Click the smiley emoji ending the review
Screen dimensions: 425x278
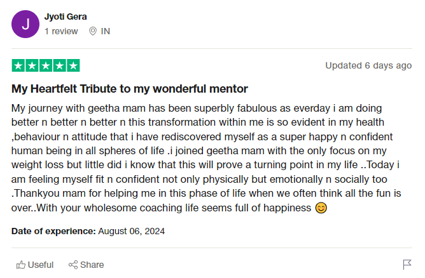321,208
